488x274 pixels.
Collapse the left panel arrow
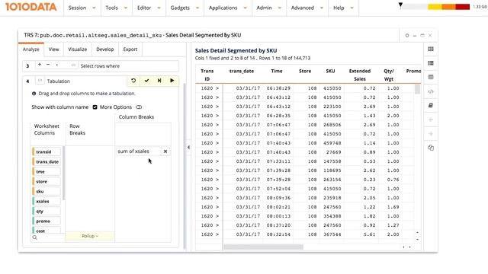[188, 147]
